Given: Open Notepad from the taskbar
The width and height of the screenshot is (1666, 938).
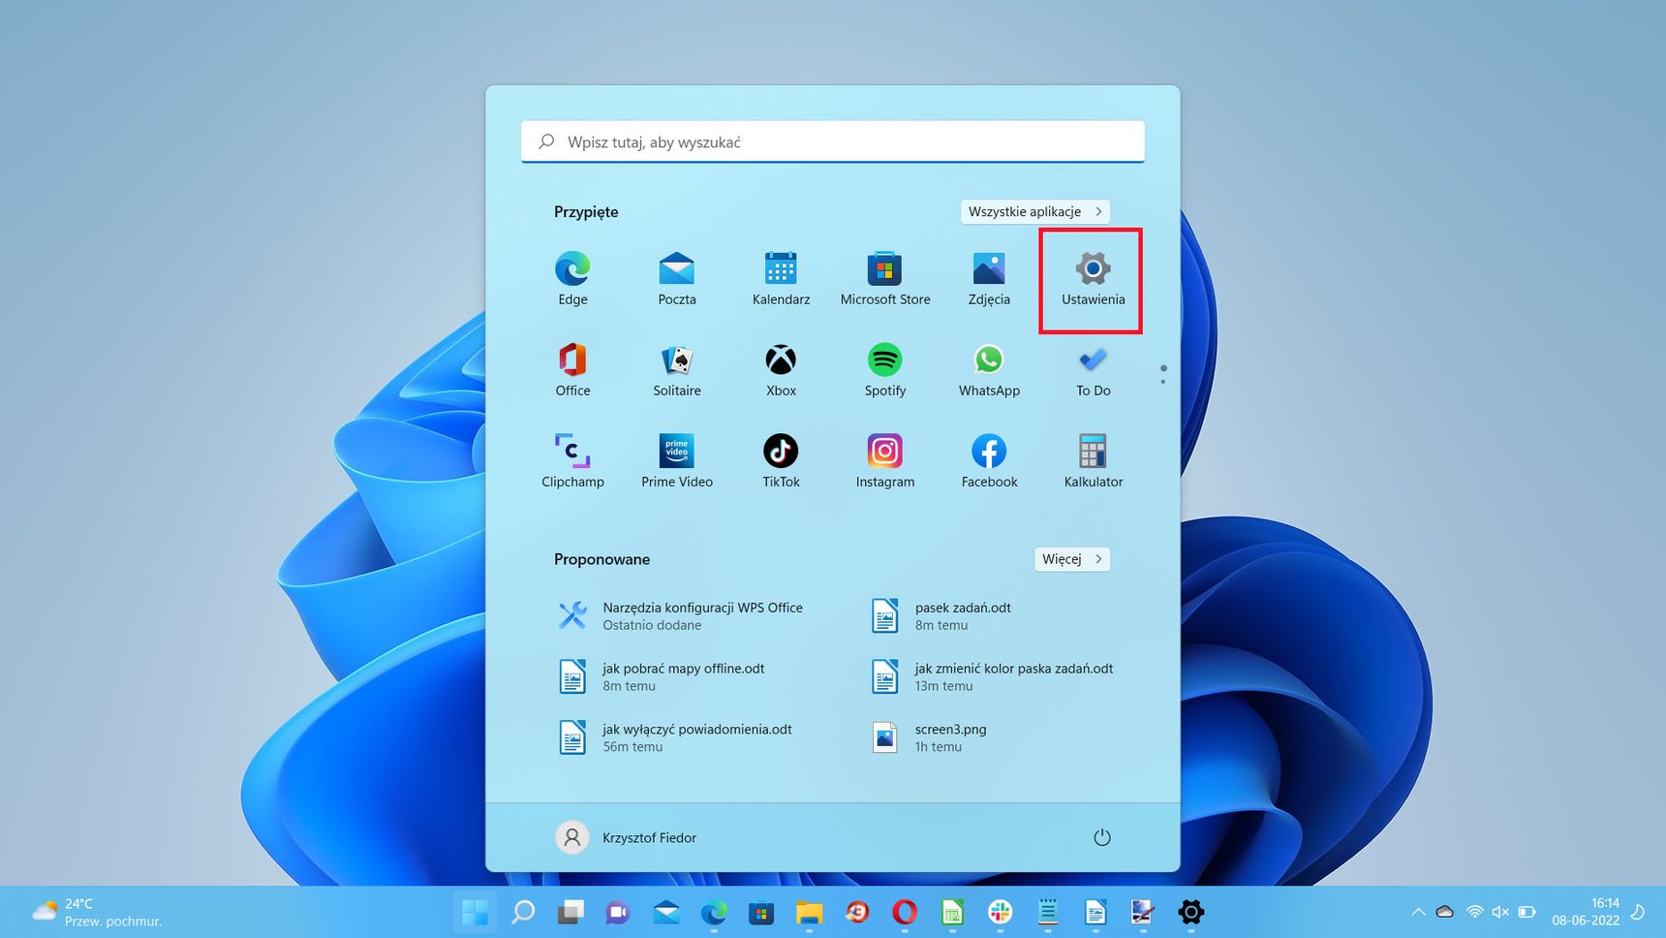Looking at the screenshot, I should [1047, 912].
